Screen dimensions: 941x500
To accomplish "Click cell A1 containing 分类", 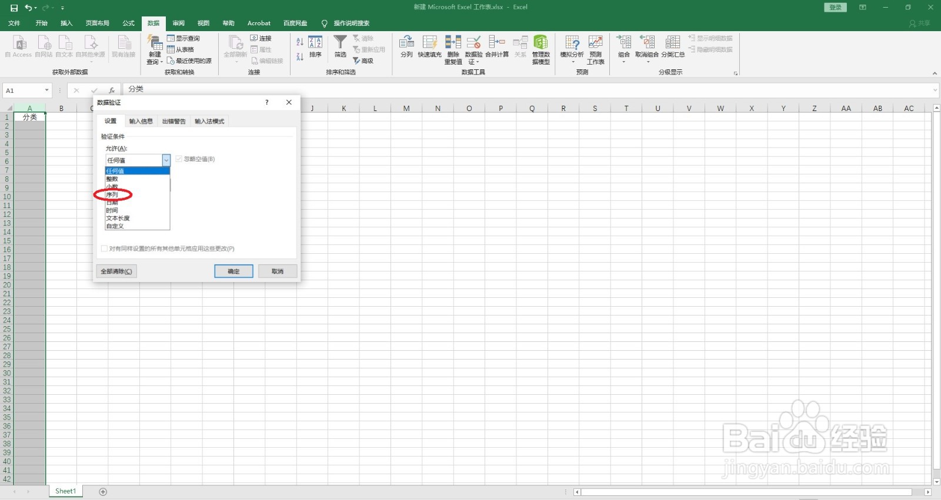I will 30,118.
